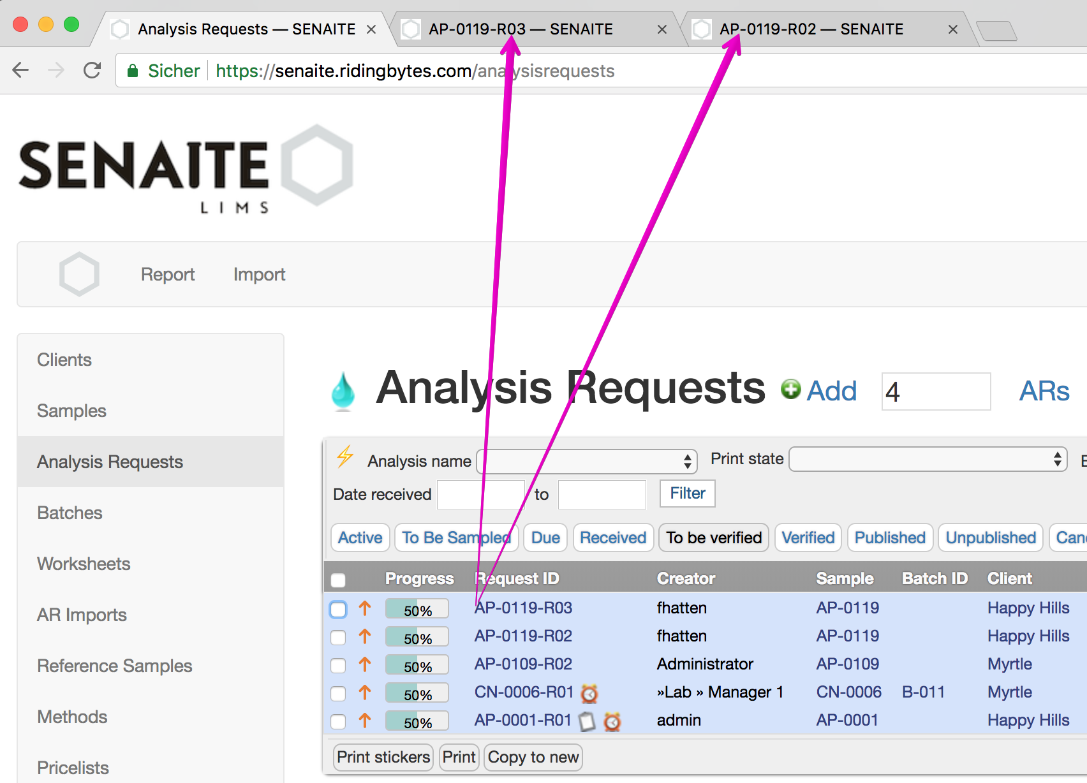Open AR Imports in the sidebar
Image resolution: width=1087 pixels, height=783 pixels.
point(151,615)
